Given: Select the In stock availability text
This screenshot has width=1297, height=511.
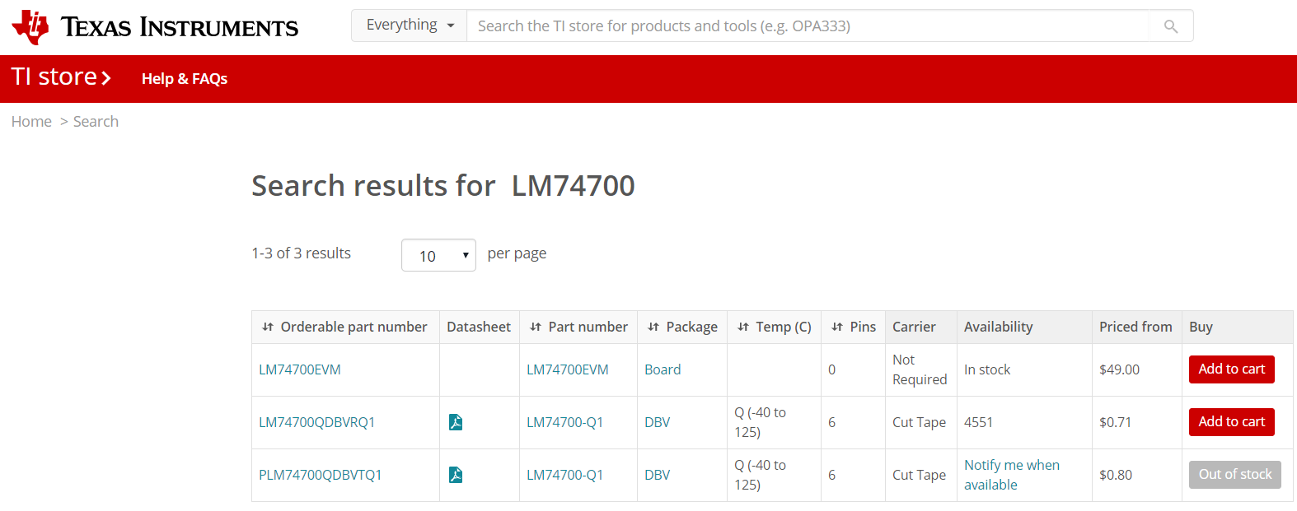Looking at the screenshot, I should click(x=987, y=369).
